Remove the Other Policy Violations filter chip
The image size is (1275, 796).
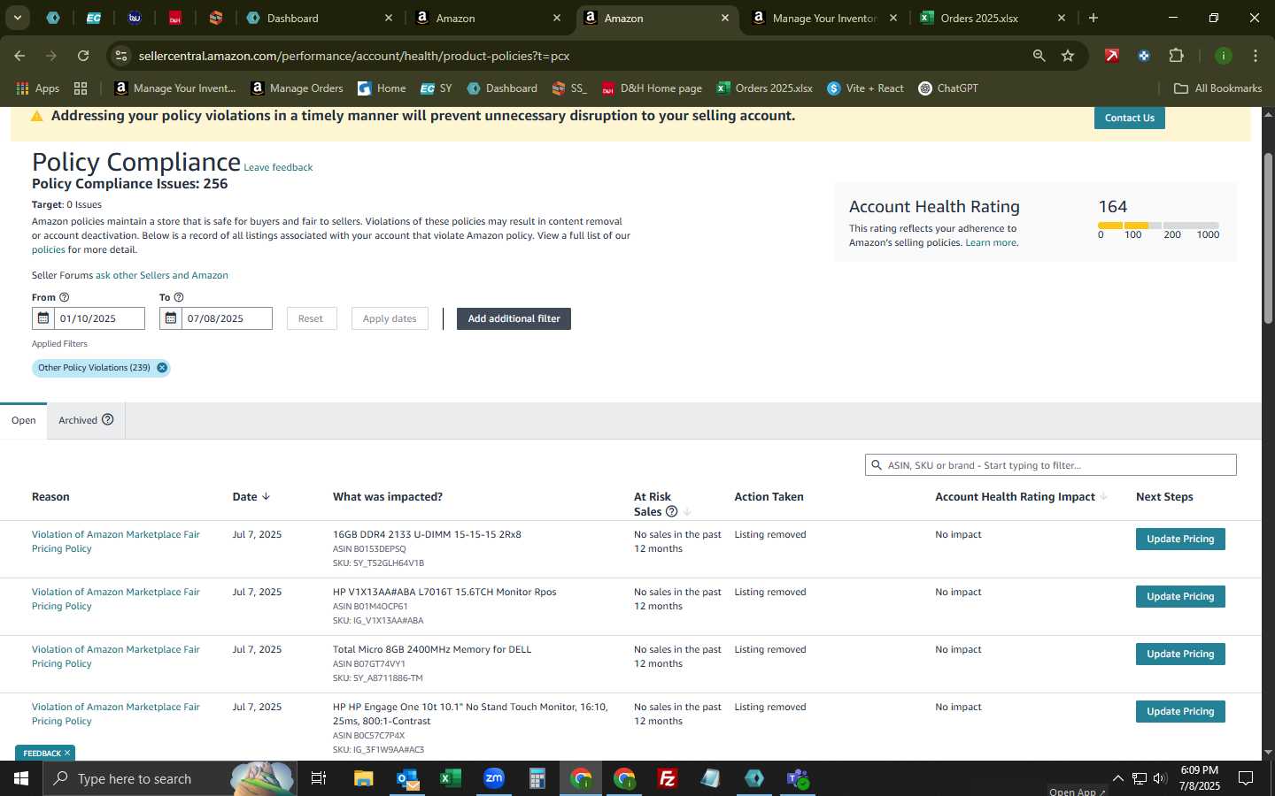162,368
